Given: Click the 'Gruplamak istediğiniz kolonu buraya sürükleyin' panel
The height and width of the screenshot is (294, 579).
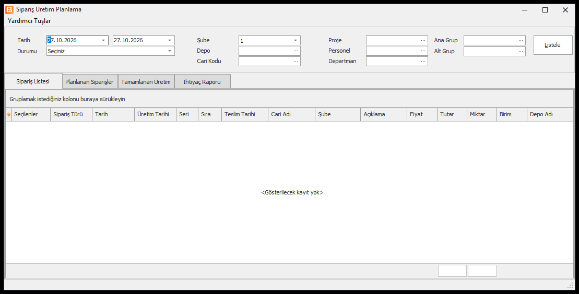Looking at the screenshot, I should coord(289,99).
